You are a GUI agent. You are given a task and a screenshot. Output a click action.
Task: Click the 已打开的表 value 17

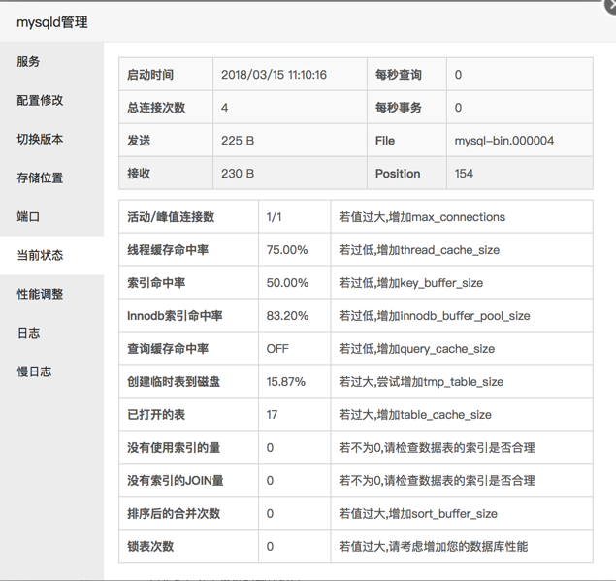(x=272, y=415)
